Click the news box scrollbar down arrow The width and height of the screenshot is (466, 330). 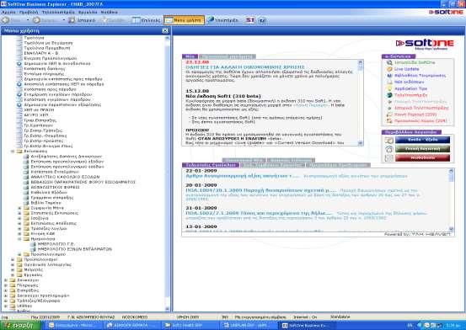point(360,143)
